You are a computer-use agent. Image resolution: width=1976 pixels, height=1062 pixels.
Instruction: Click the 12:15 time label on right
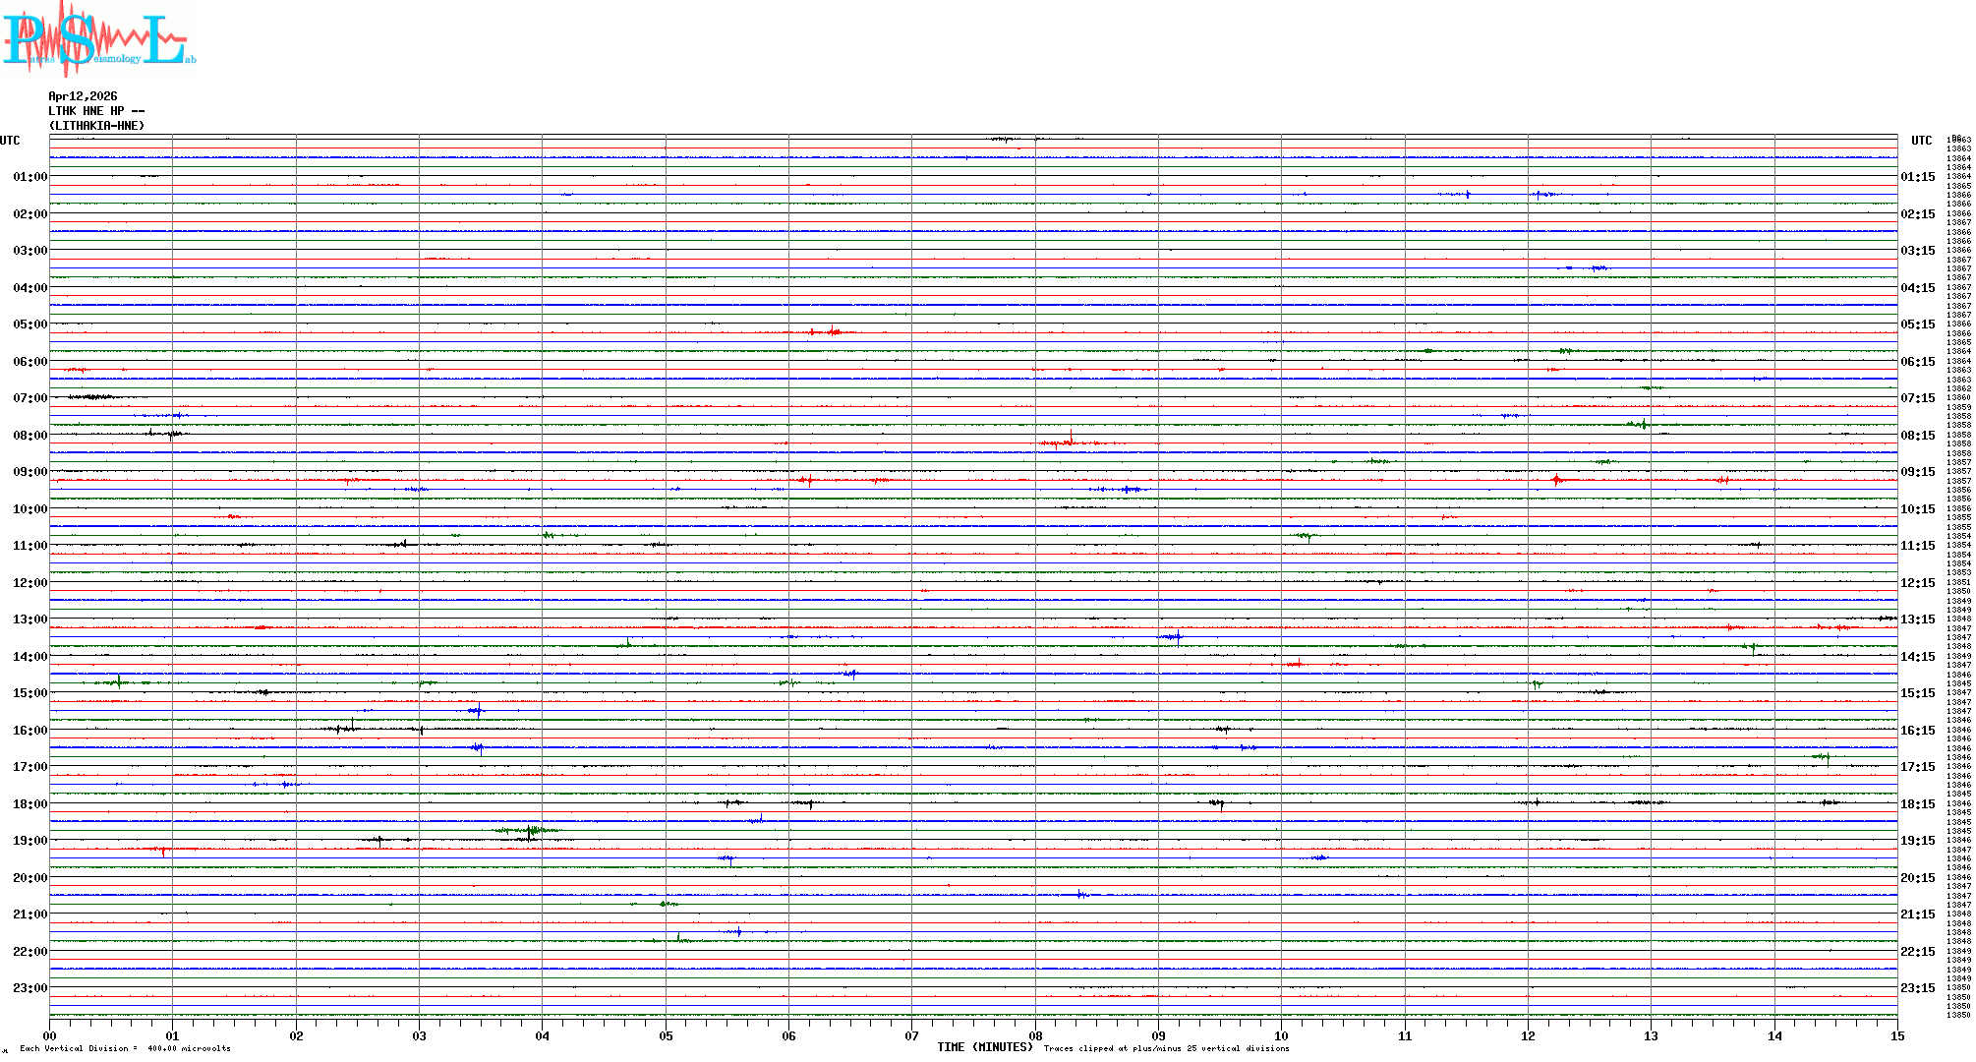click(x=1917, y=583)
